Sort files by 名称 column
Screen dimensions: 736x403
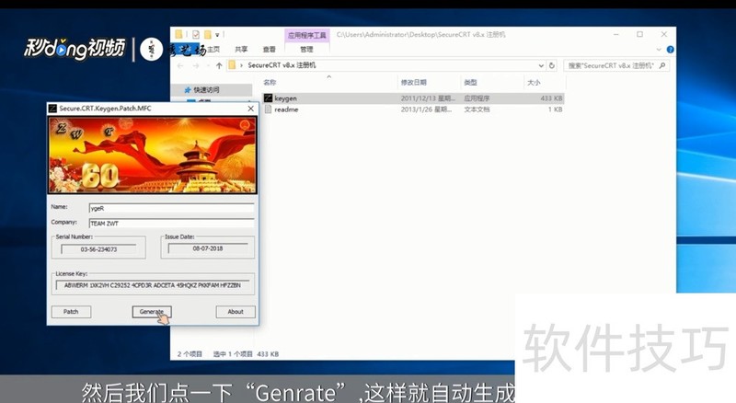(270, 83)
